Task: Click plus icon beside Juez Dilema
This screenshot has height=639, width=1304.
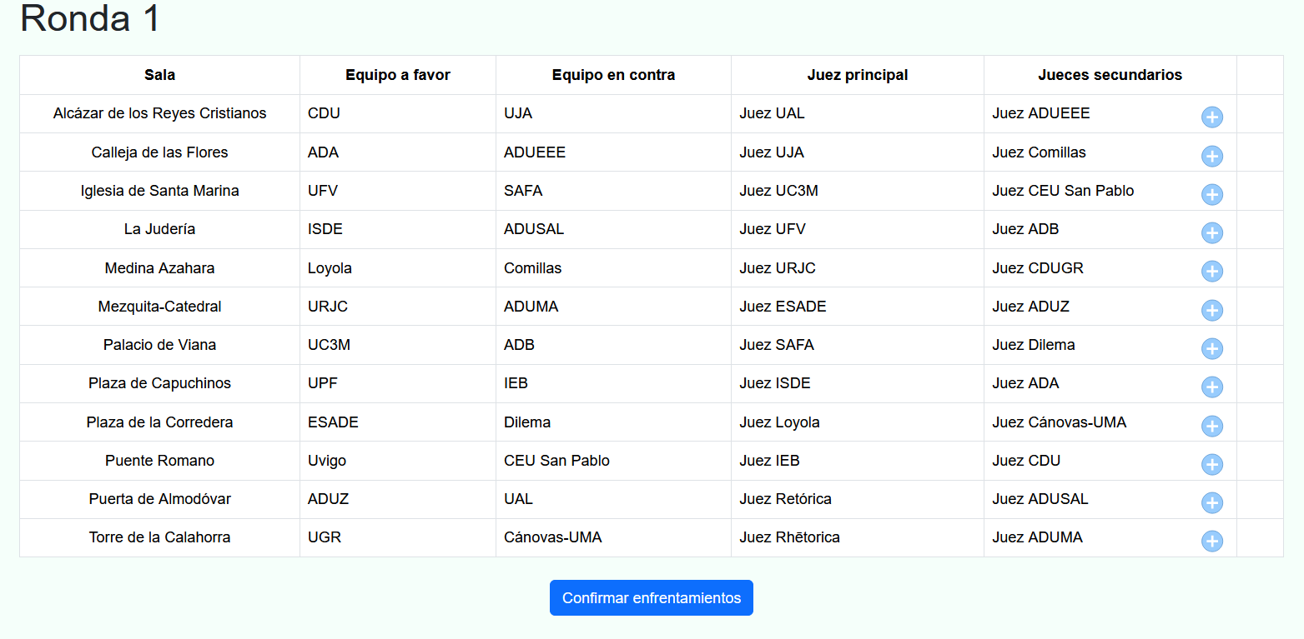Action: [1211, 348]
